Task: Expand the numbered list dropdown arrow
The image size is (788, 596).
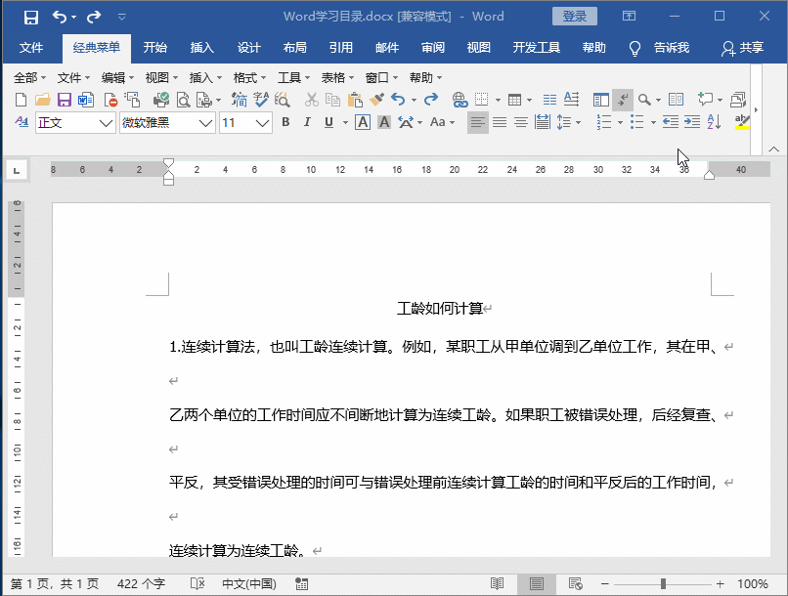Action: point(620,122)
